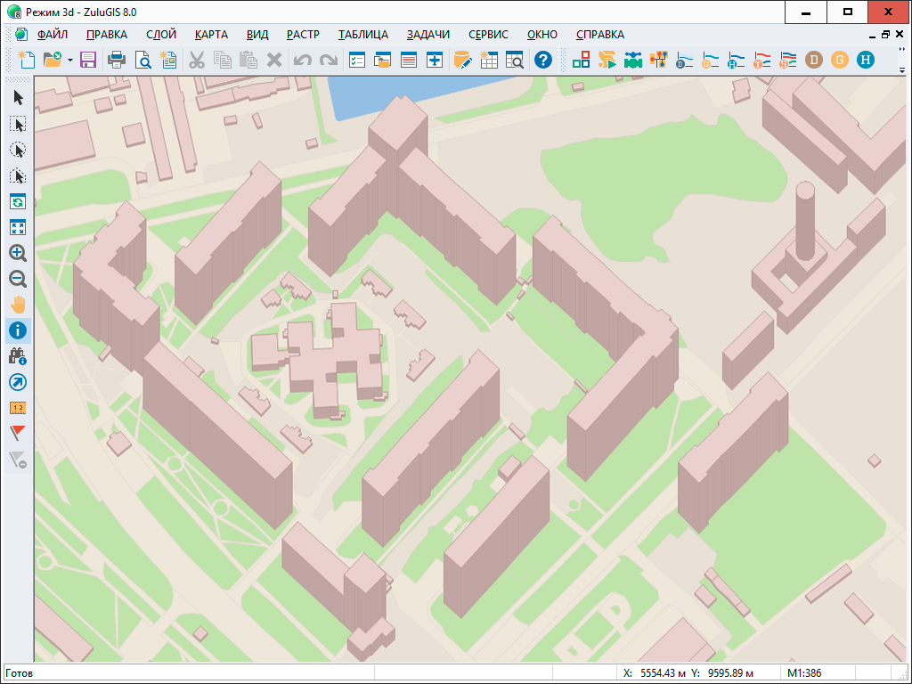Viewport: 912px width, 684px height.
Task: Select the Zoom In magnifier tool
Action: (17, 253)
